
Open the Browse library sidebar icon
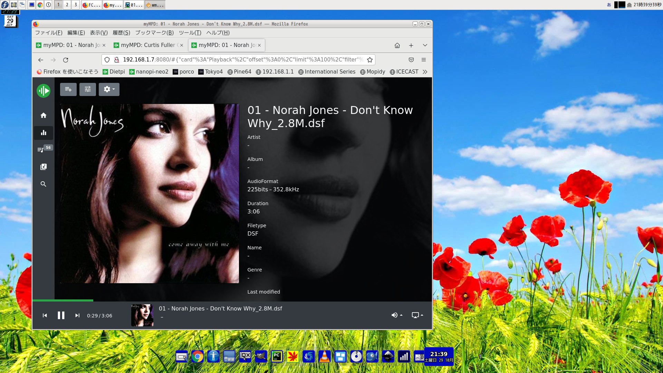pyautogui.click(x=44, y=167)
